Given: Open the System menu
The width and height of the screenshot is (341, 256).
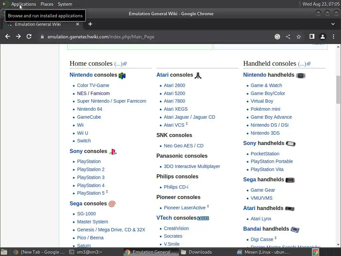Looking at the screenshot, I should pyautogui.click(x=65, y=4).
